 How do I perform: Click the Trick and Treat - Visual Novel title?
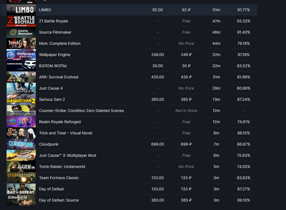click(66, 133)
